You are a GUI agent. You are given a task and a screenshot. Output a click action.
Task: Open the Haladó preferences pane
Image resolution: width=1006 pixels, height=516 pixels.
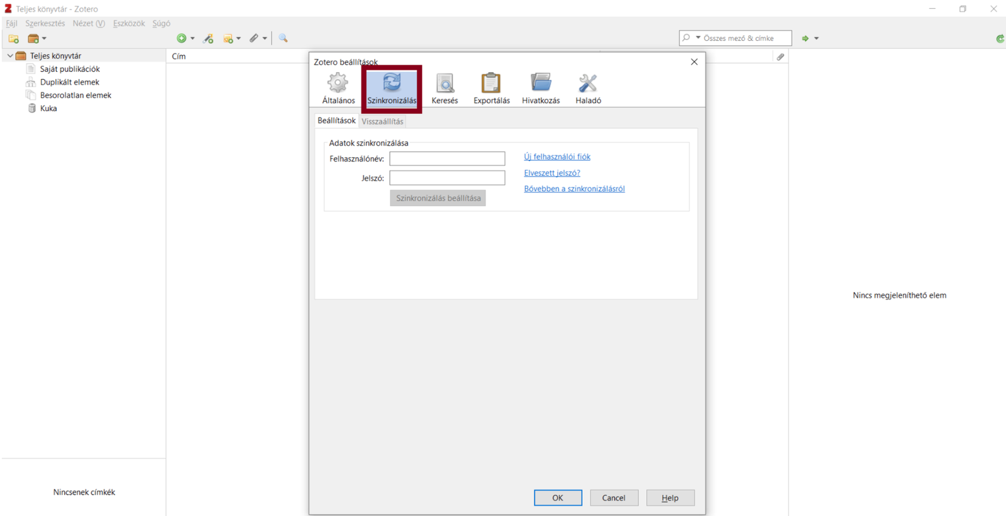coord(588,89)
